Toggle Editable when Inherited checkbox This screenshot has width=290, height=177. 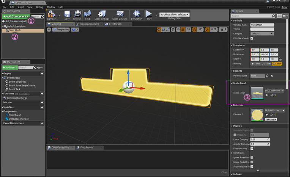(252, 38)
